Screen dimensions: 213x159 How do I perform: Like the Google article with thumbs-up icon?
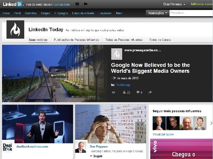click(x=127, y=92)
